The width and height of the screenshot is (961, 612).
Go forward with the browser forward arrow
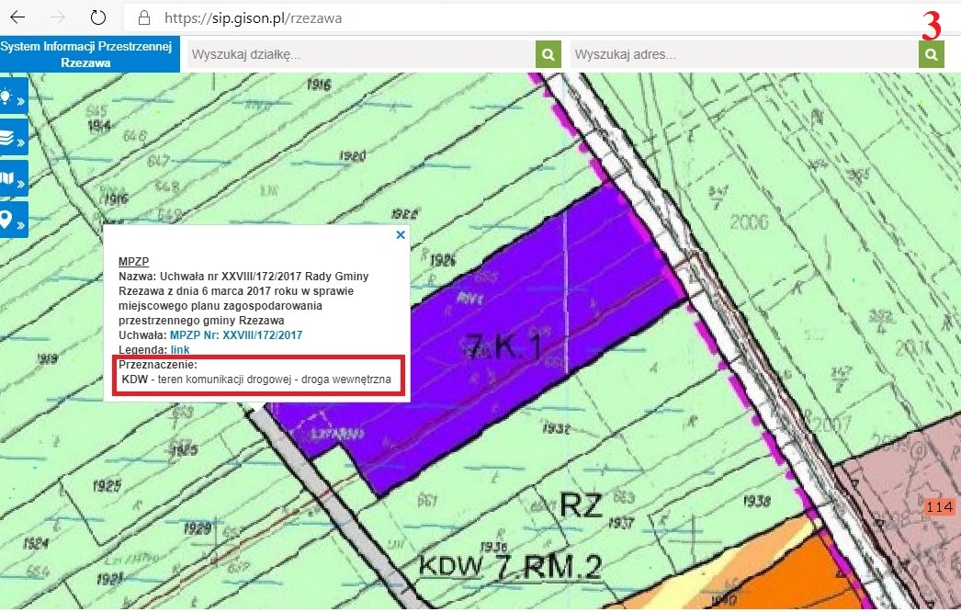(x=58, y=17)
